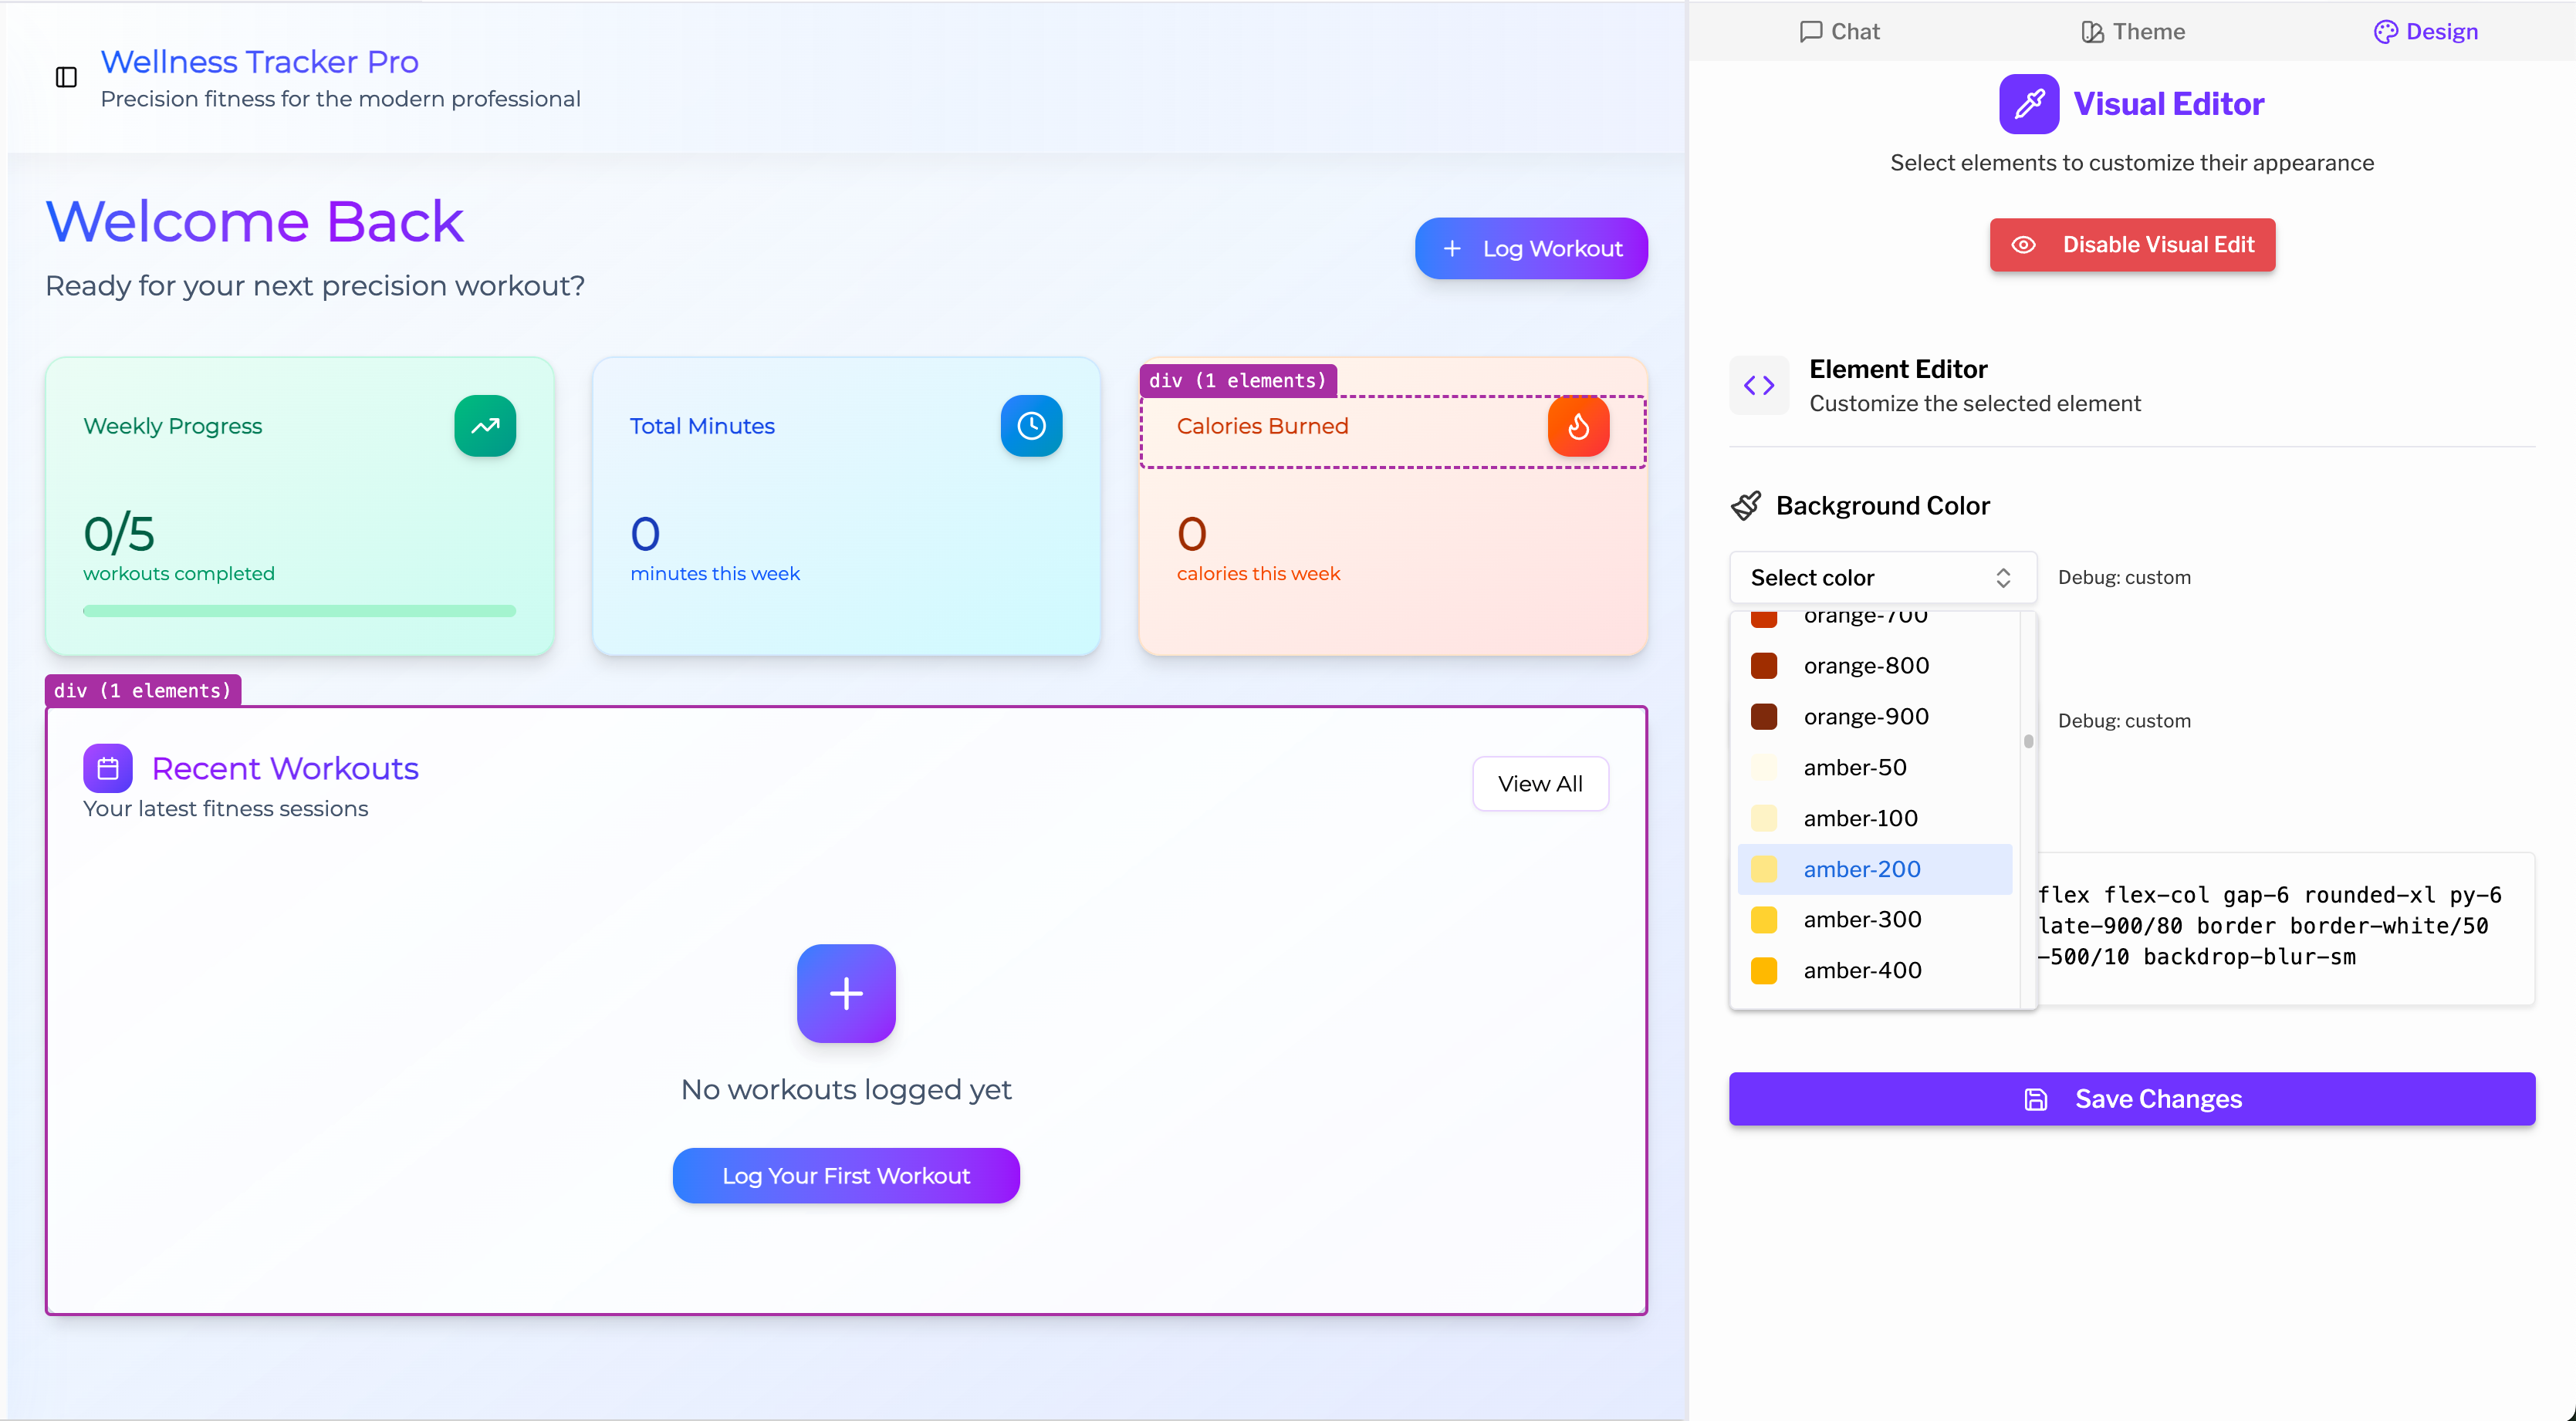The image size is (2576, 1421).
Task: Click the large plus icon tile
Action: 846,994
